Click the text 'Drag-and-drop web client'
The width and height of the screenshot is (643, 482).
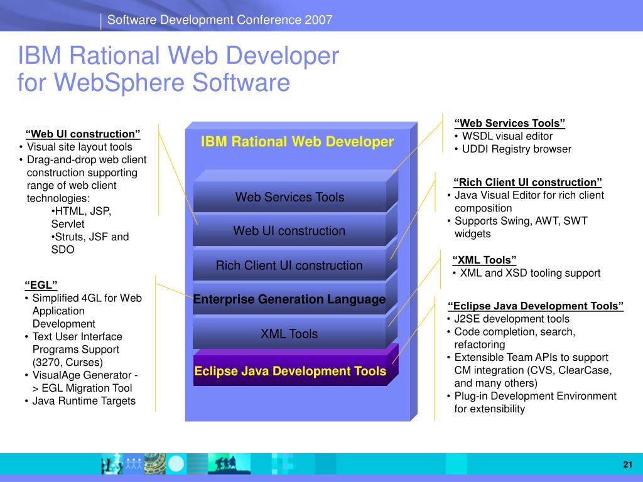coord(87,159)
